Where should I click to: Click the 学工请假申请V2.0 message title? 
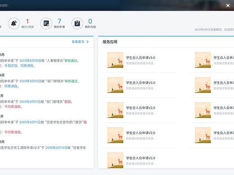click(26, 148)
